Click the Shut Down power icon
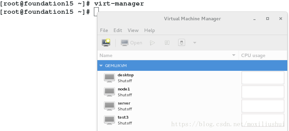The width and height of the screenshot is (289, 131). click(x=182, y=43)
